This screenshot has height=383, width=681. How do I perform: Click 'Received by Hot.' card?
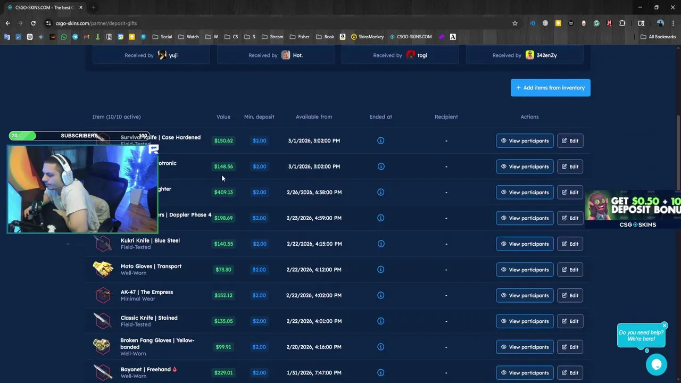click(276, 55)
